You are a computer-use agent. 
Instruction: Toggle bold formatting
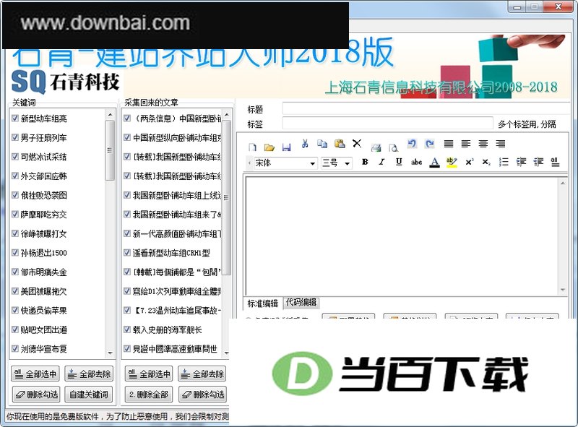[x=365, y=162]
